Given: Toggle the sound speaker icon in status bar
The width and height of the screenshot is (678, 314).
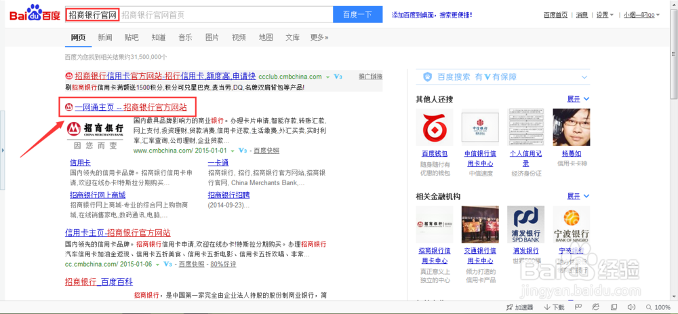Looking at the screenshot, I should tap(631, 307).
